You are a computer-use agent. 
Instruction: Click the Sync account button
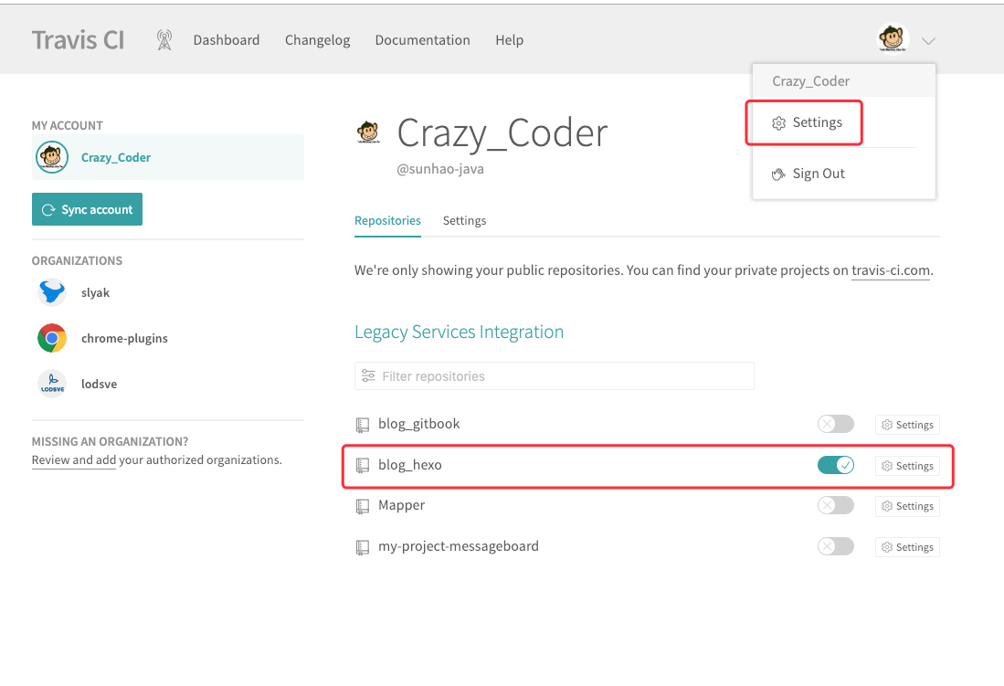pyautogui.click(x=87, y=209)
